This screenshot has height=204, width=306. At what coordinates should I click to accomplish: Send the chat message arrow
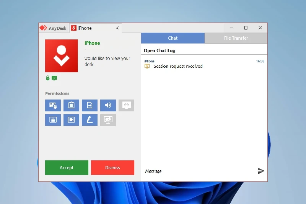261,171
